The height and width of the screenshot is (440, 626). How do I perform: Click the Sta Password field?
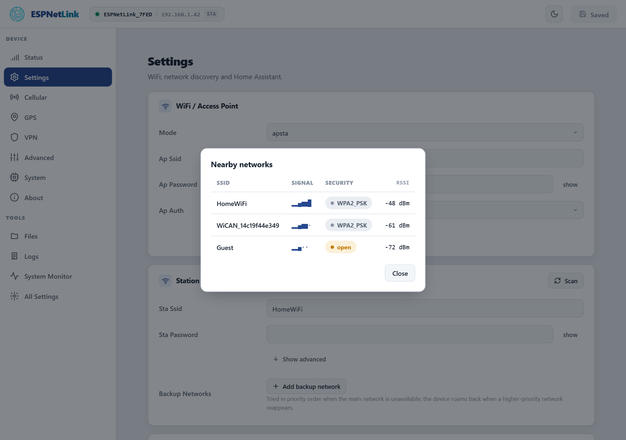pos(410,334)
